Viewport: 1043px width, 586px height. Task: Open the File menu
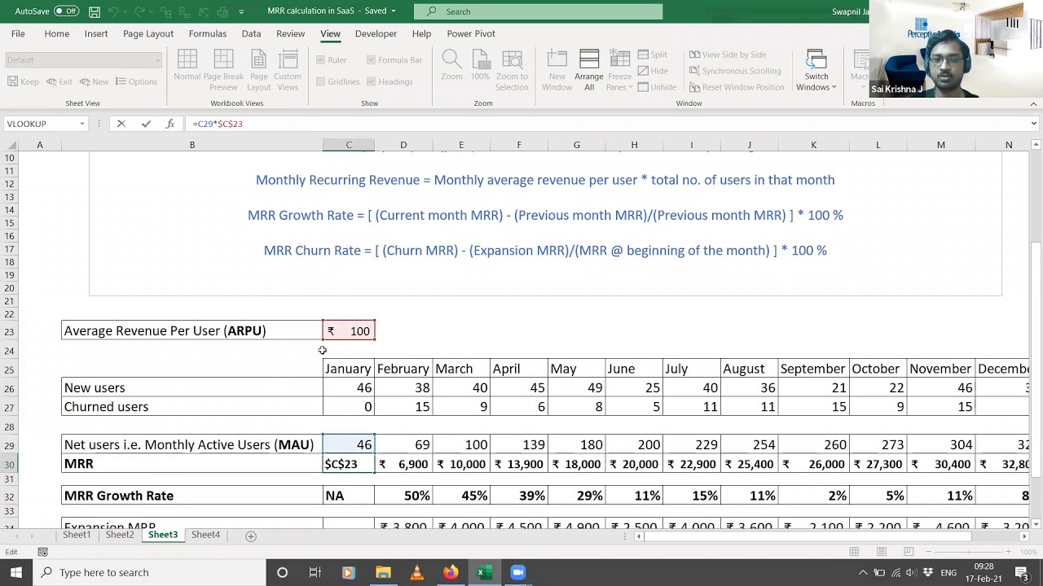coord(18,33)
